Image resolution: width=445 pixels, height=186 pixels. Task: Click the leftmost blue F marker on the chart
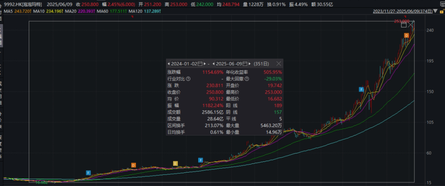(88, 172)
